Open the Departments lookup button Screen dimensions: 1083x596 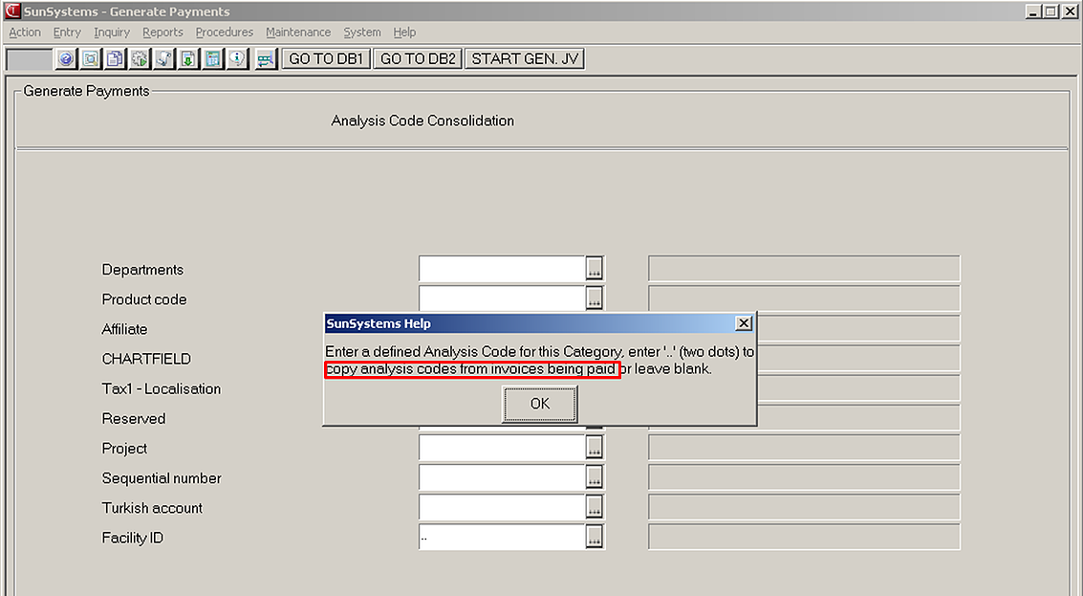tap(594, 269)
